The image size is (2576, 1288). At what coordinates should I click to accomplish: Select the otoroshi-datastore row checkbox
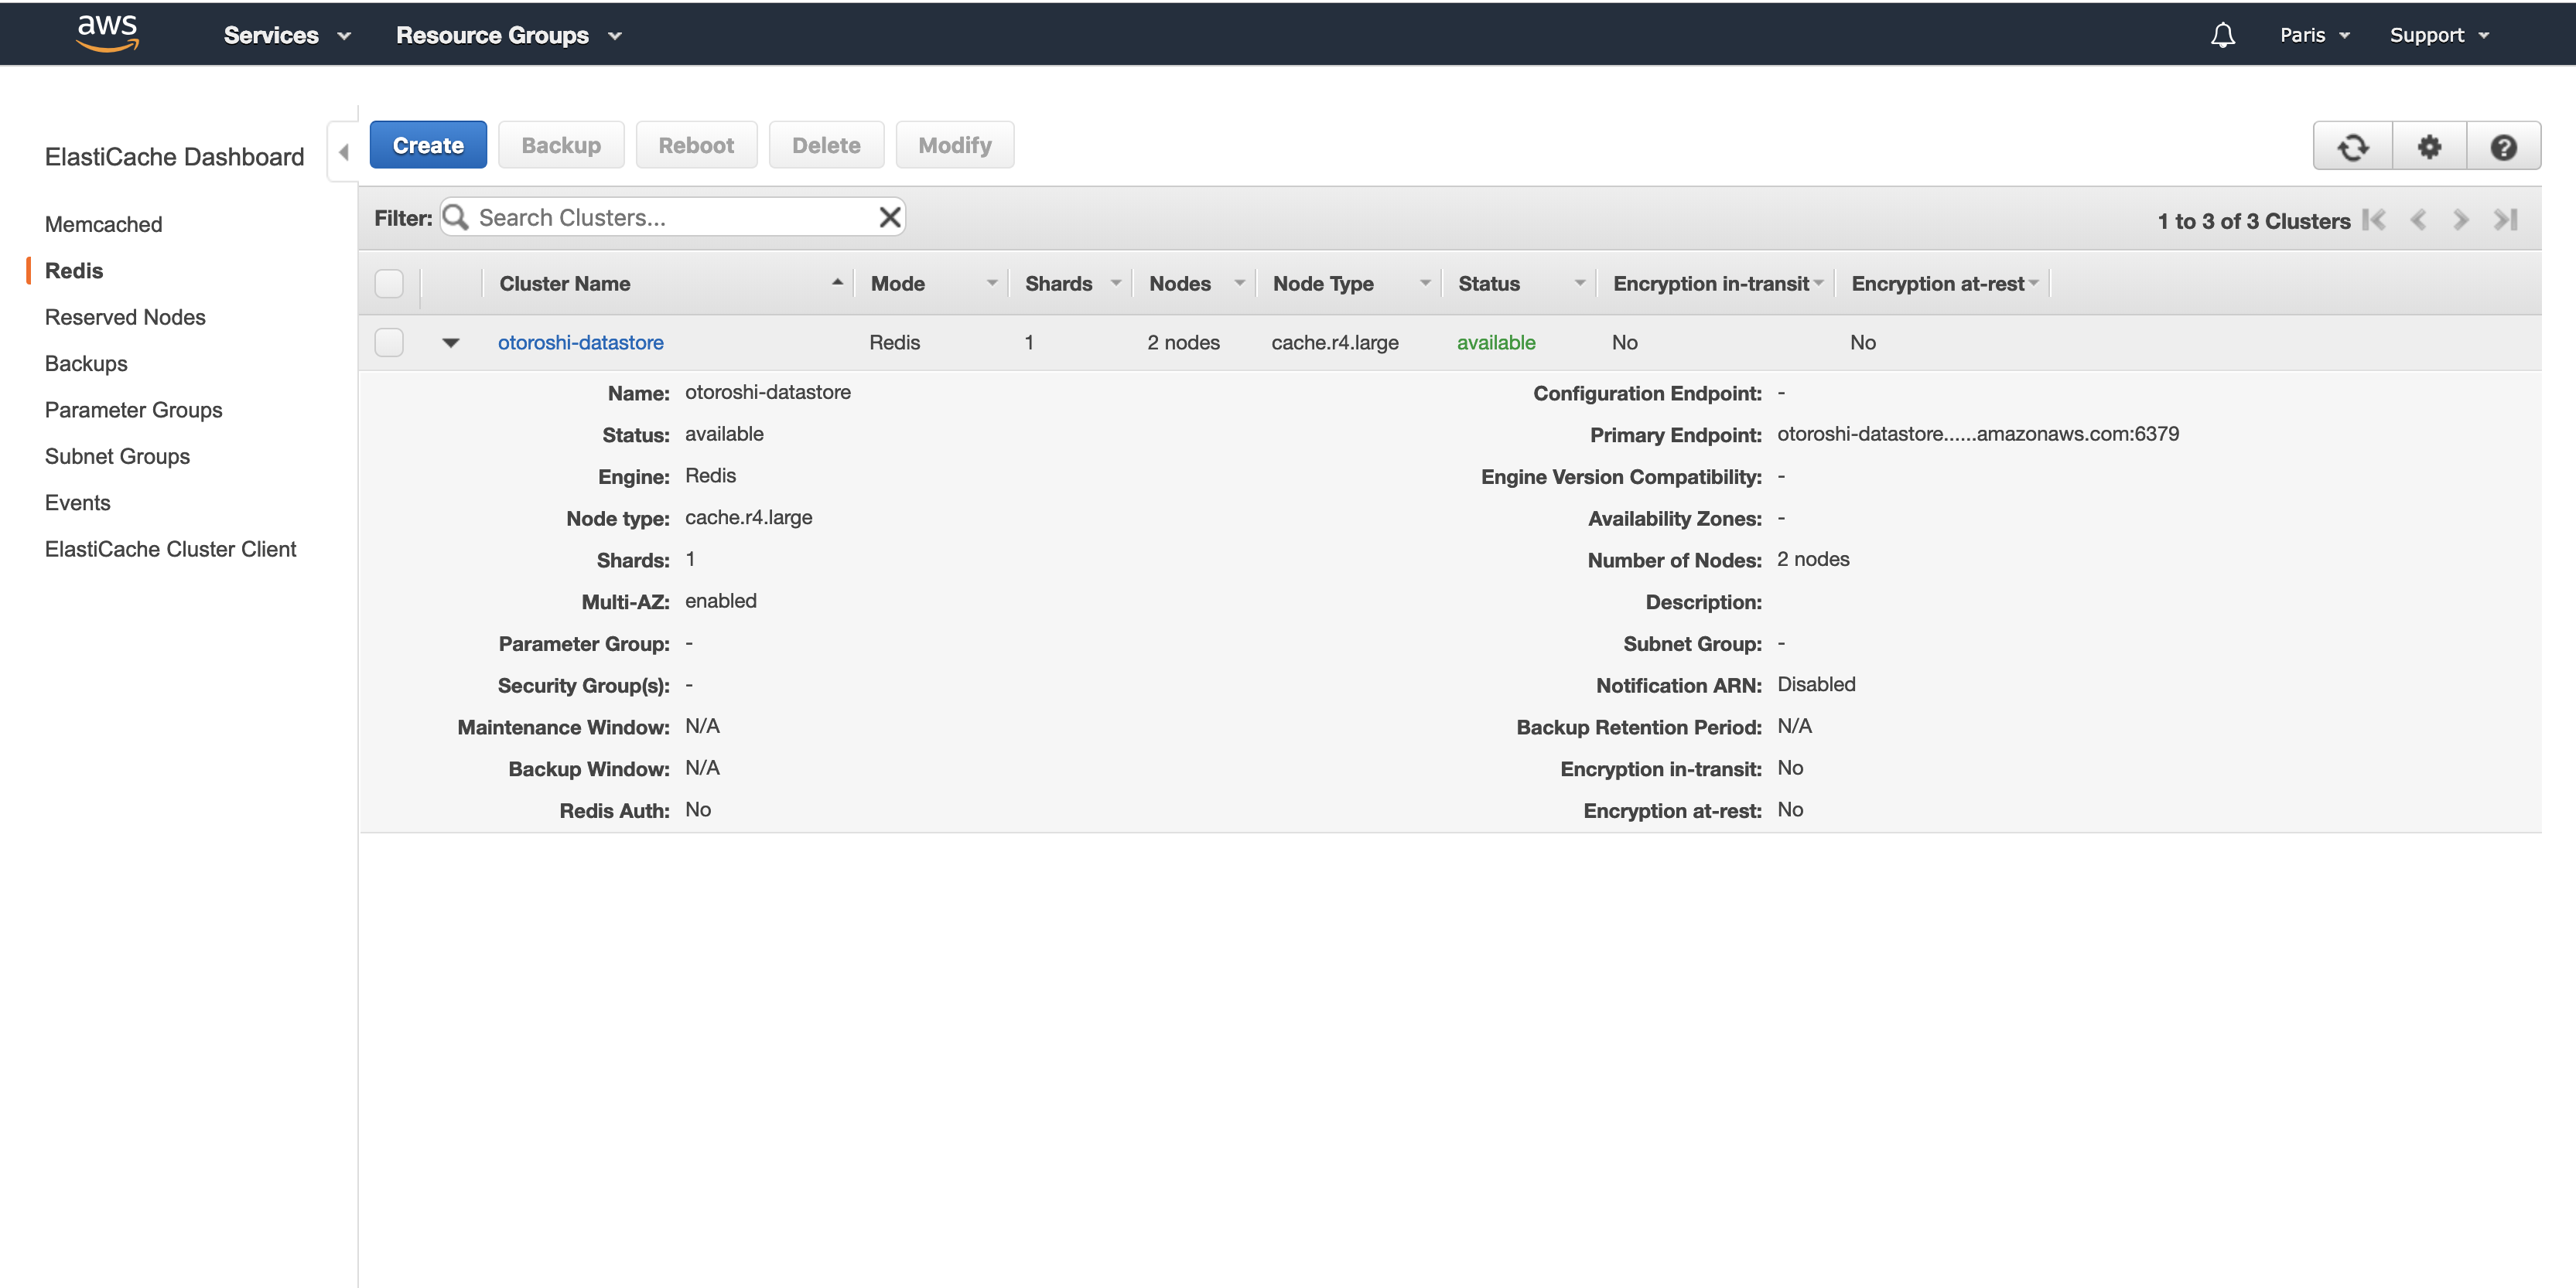(389, 342)
